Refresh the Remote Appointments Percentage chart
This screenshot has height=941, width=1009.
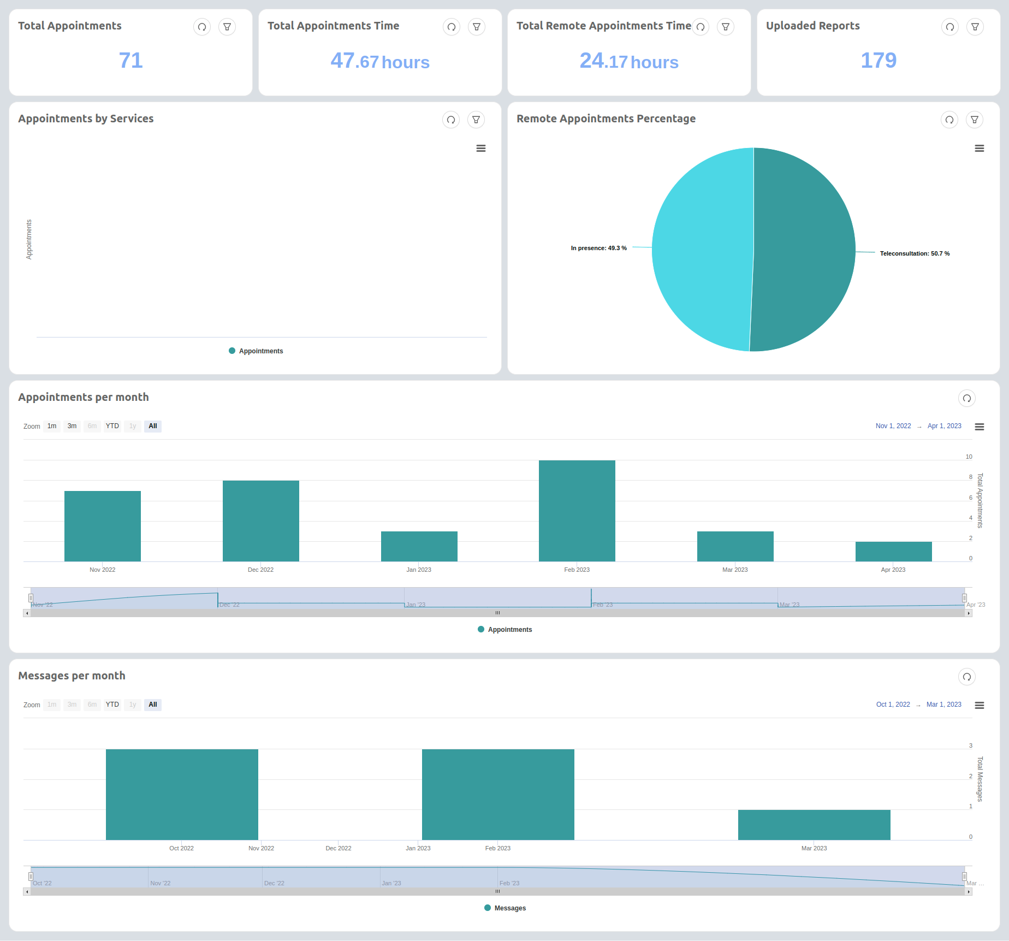coord(949,120)
